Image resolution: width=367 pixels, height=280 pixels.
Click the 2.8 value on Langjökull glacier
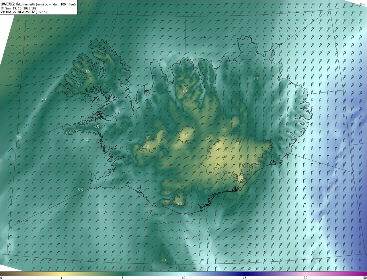point(146,147)
